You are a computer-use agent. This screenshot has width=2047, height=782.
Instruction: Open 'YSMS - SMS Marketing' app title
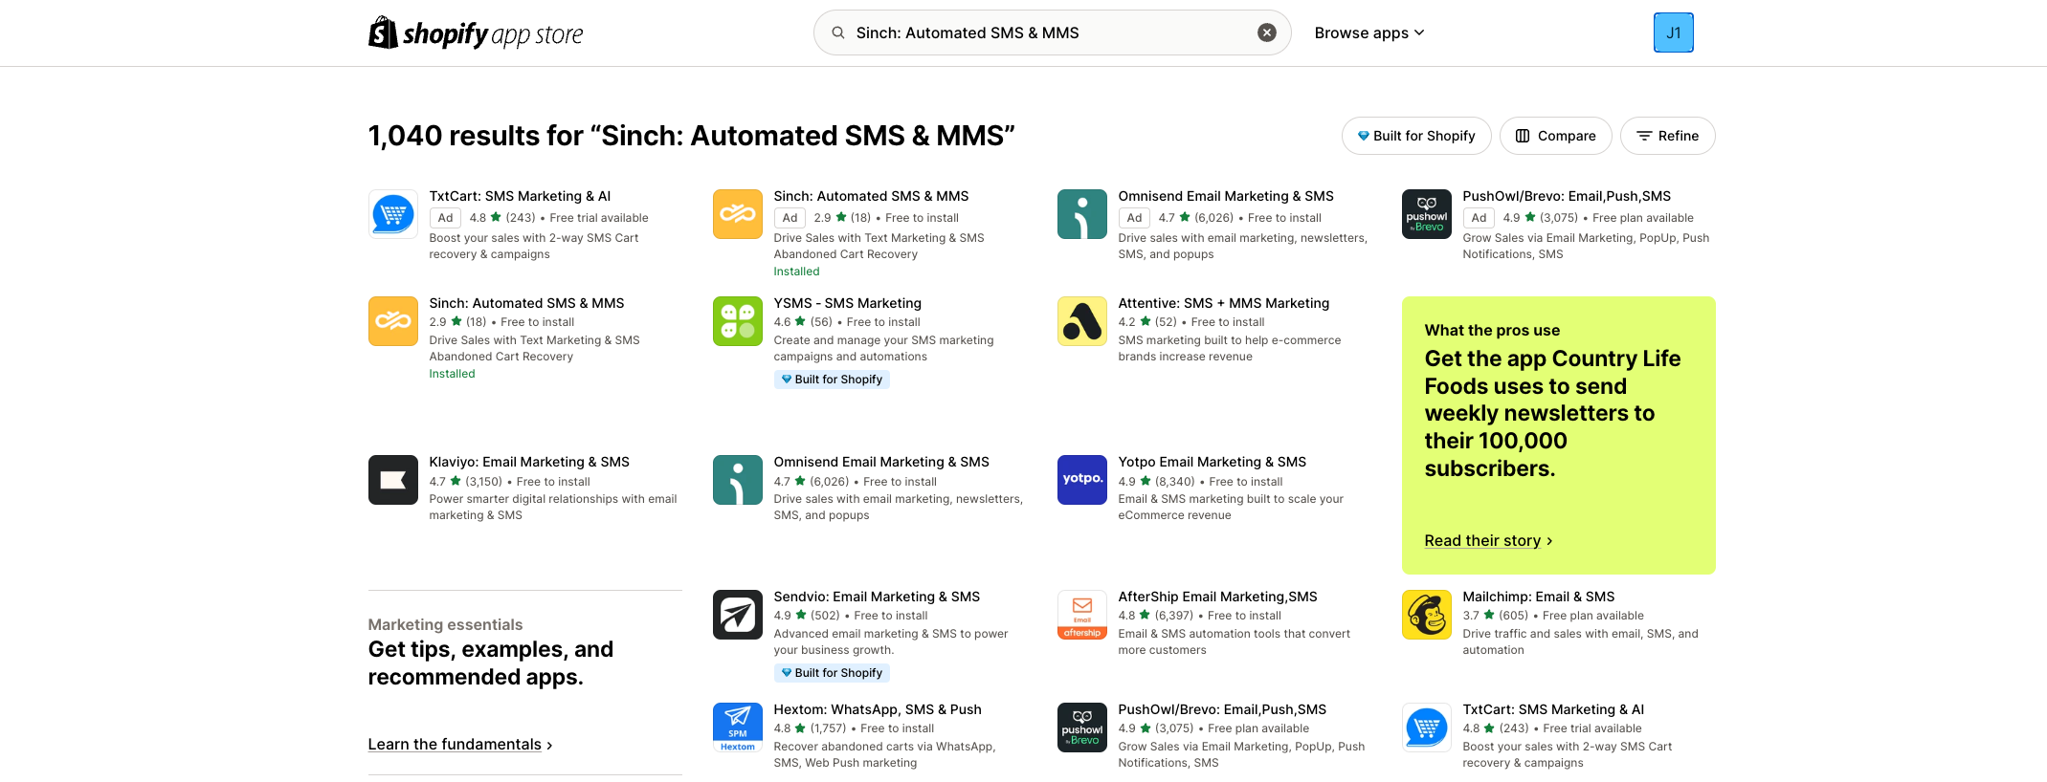848,303
